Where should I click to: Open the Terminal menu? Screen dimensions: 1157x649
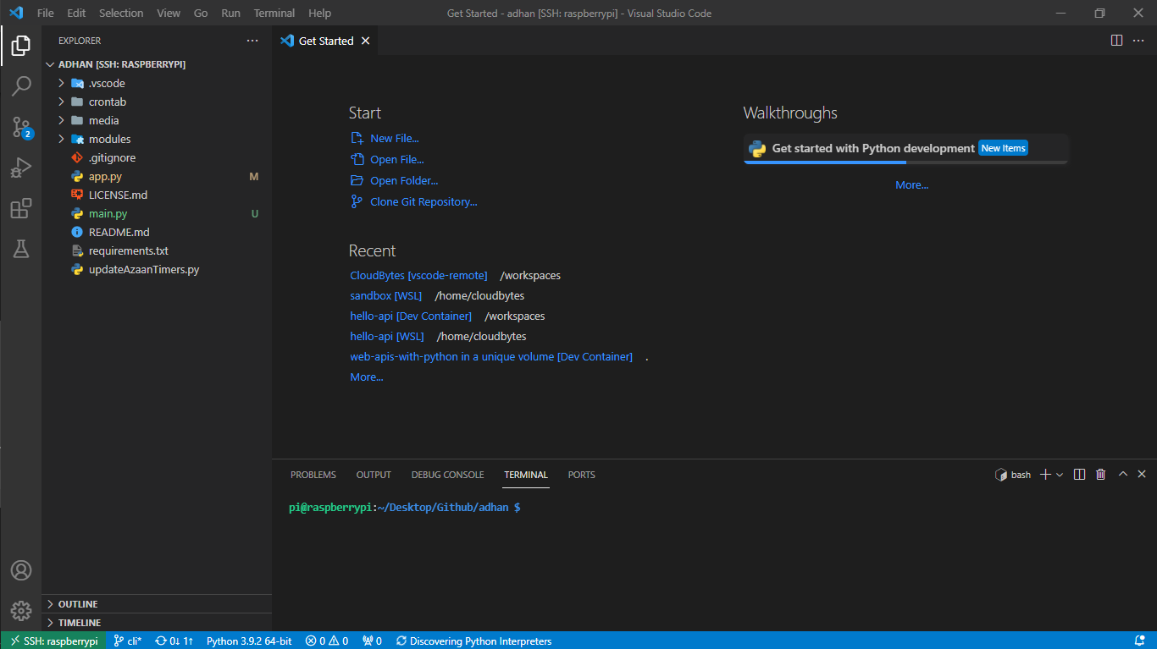[x=273, y=13]
